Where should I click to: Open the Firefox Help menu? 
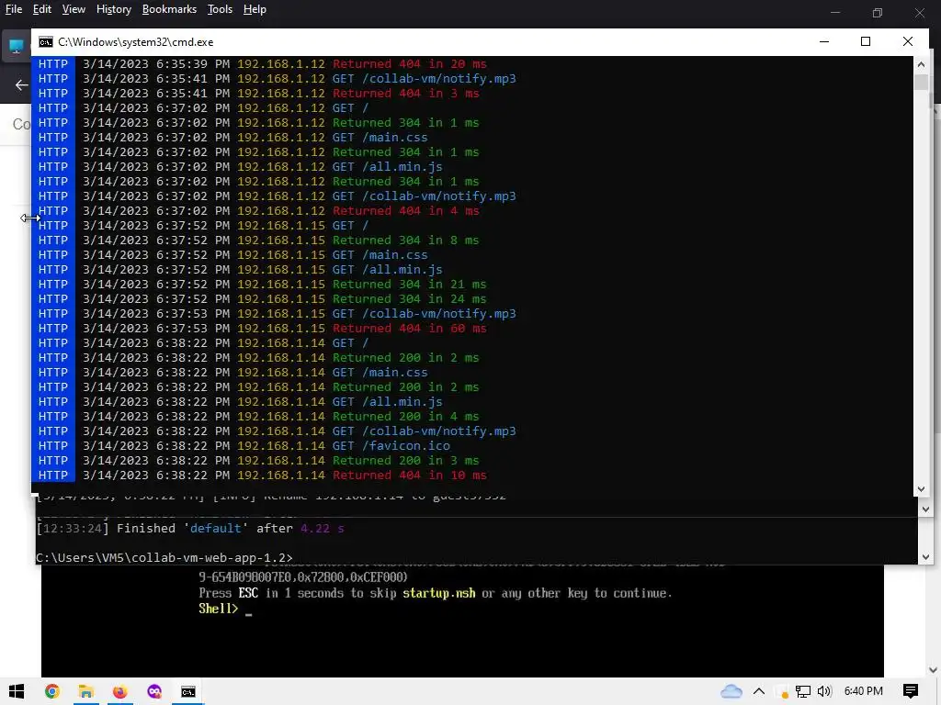click(255, 9)
